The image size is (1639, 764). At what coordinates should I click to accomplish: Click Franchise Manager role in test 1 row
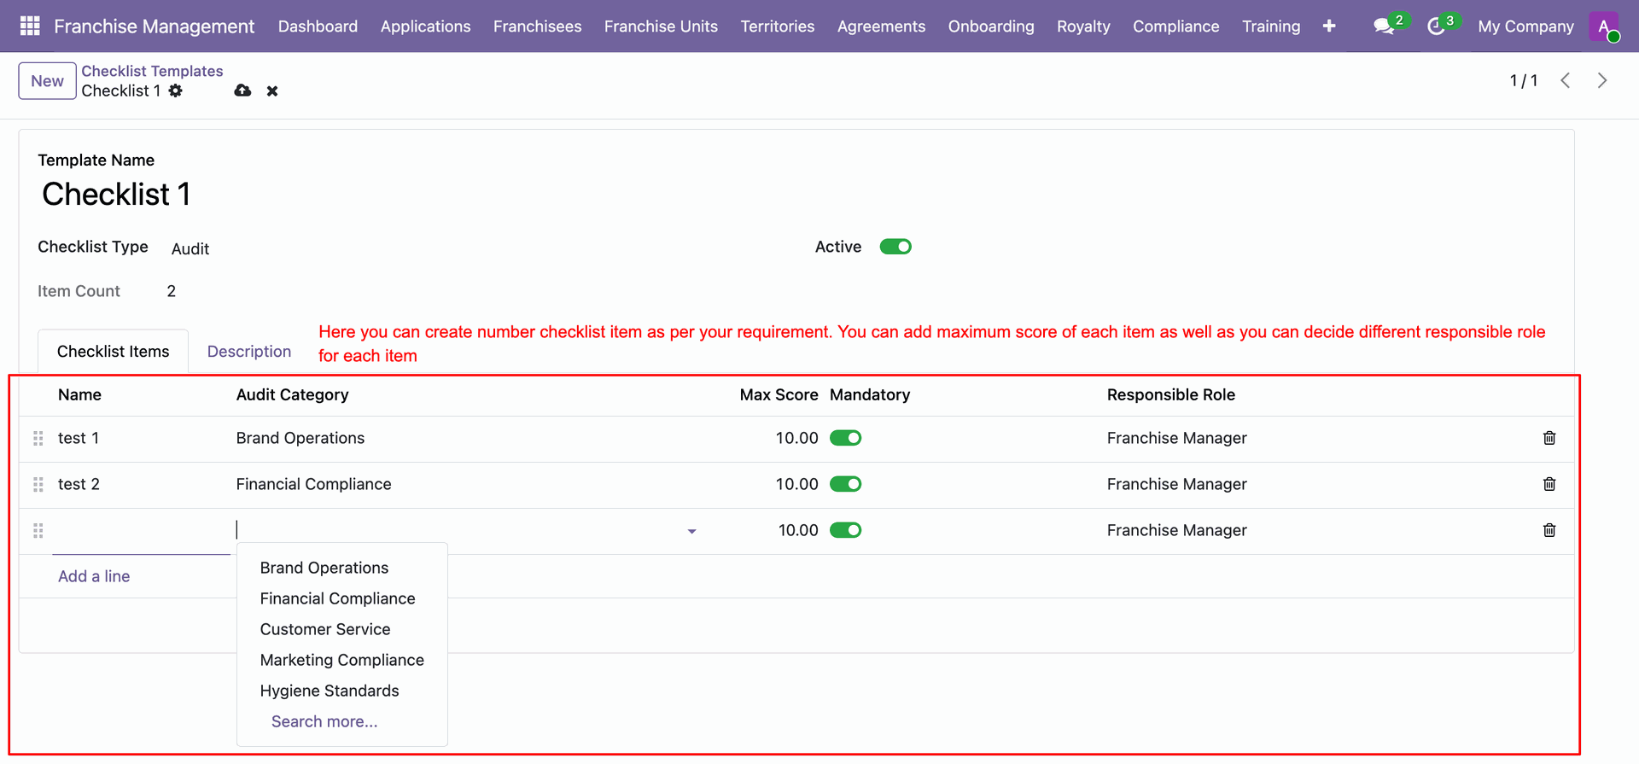coord(1176,438)
